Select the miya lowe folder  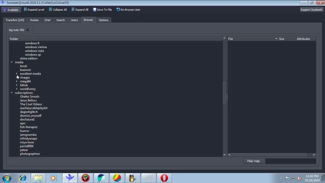(27, 142)
